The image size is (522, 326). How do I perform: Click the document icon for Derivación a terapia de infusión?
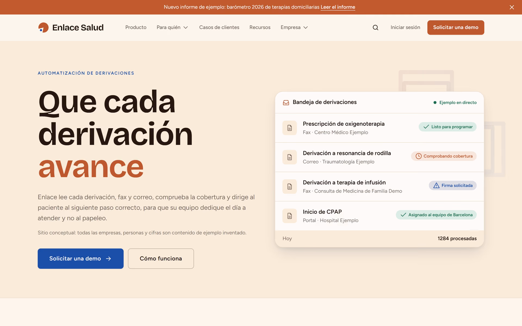(x=290, y=187)
